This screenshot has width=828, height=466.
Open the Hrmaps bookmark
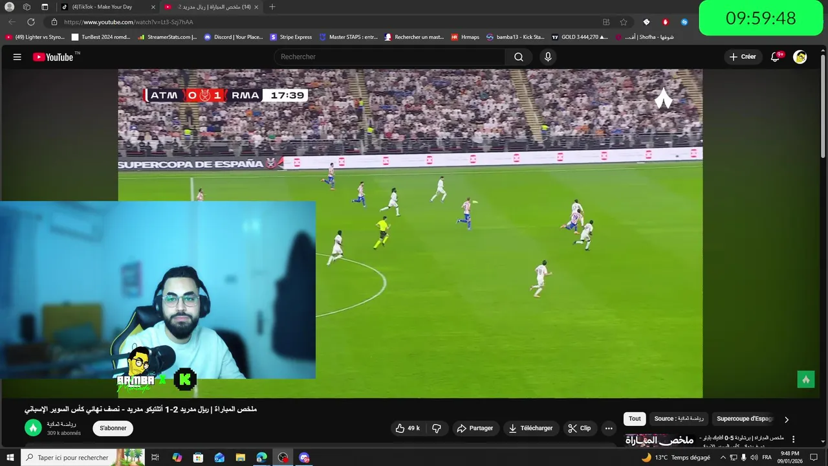[x=465, y=37]
